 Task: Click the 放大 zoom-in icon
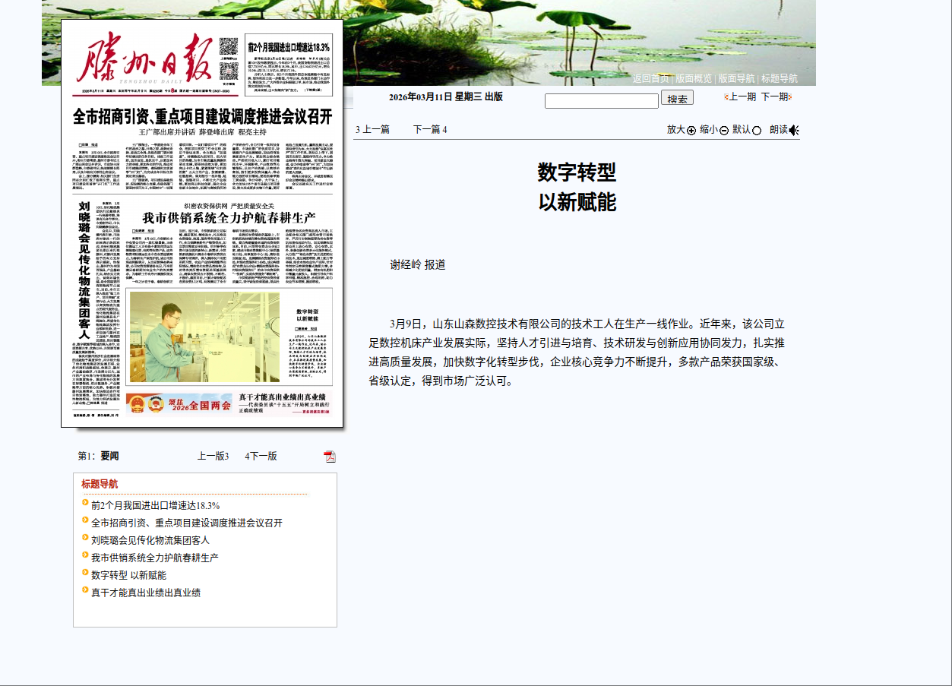tap(690, 129)
